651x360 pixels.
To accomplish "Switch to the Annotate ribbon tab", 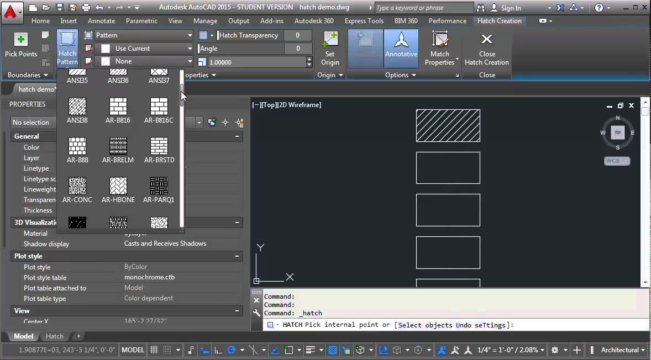I will click(x=101, y=21).
